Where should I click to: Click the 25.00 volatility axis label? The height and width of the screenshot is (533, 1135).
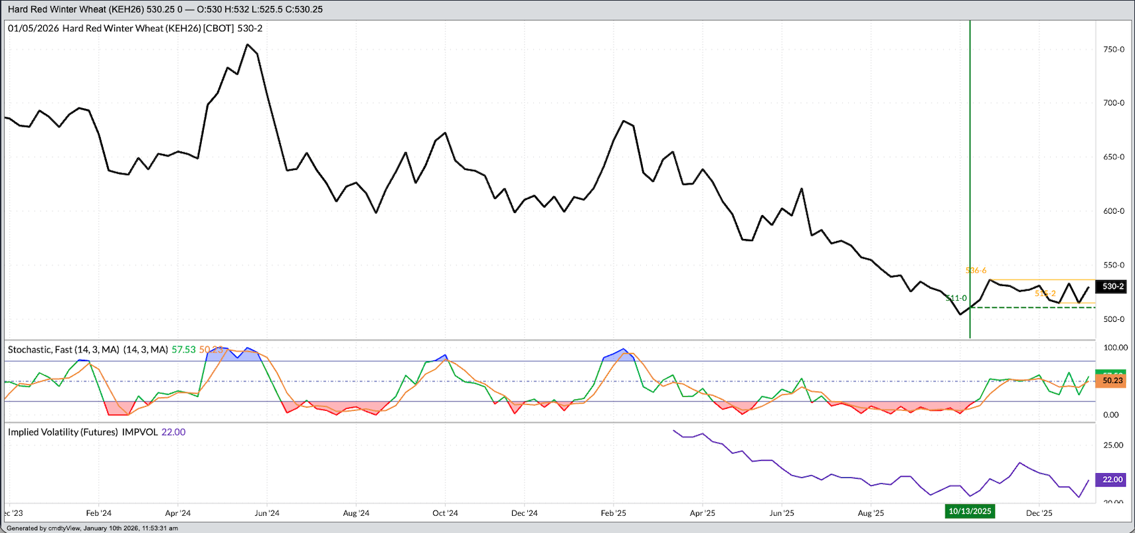point(1114,445)
